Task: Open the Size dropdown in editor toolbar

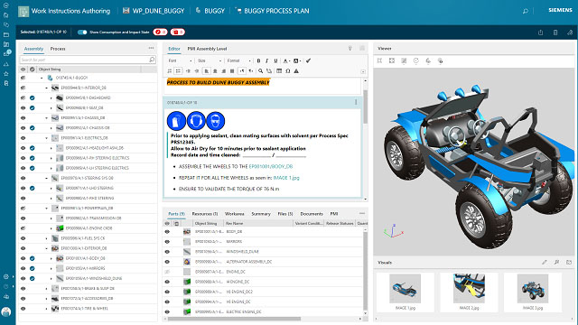Action: (210, 60)
